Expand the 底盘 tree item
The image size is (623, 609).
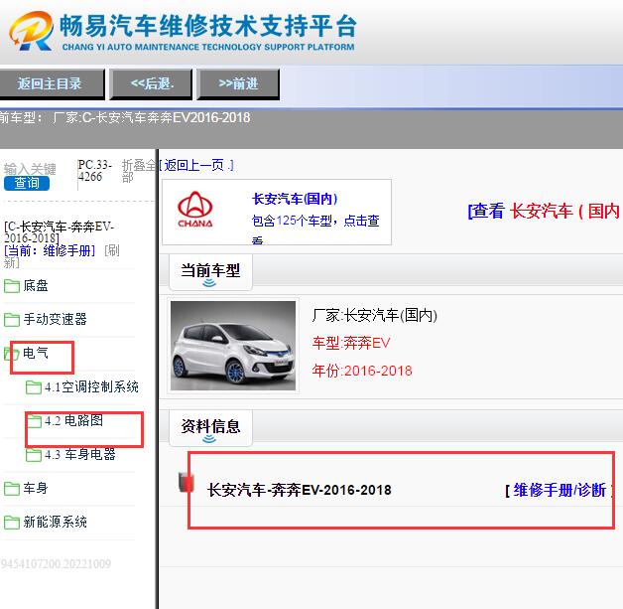tap(36, 285)
